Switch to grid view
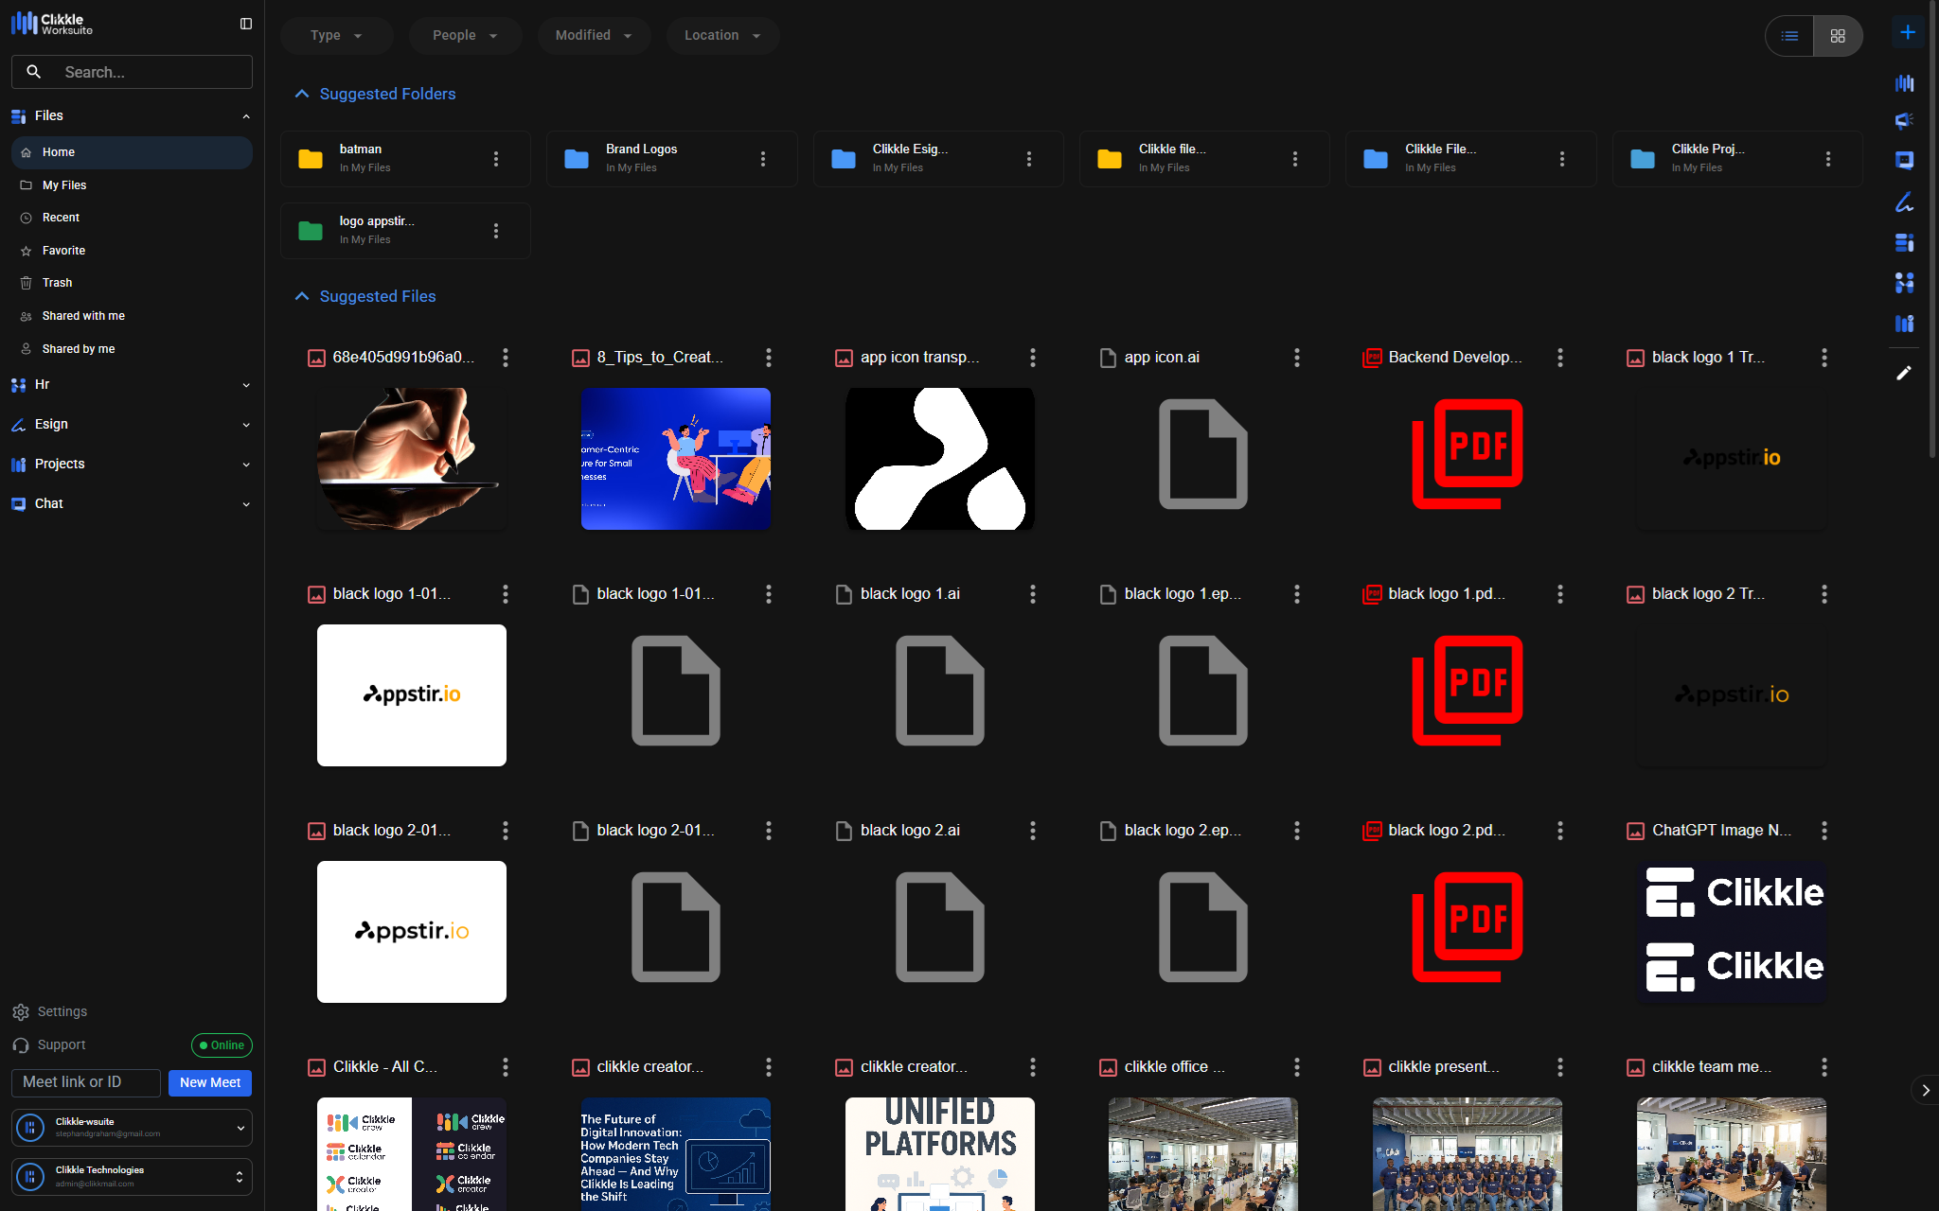This screenshot has height=1211, width=1939. pyautogui.click(x=1838, y=36)
